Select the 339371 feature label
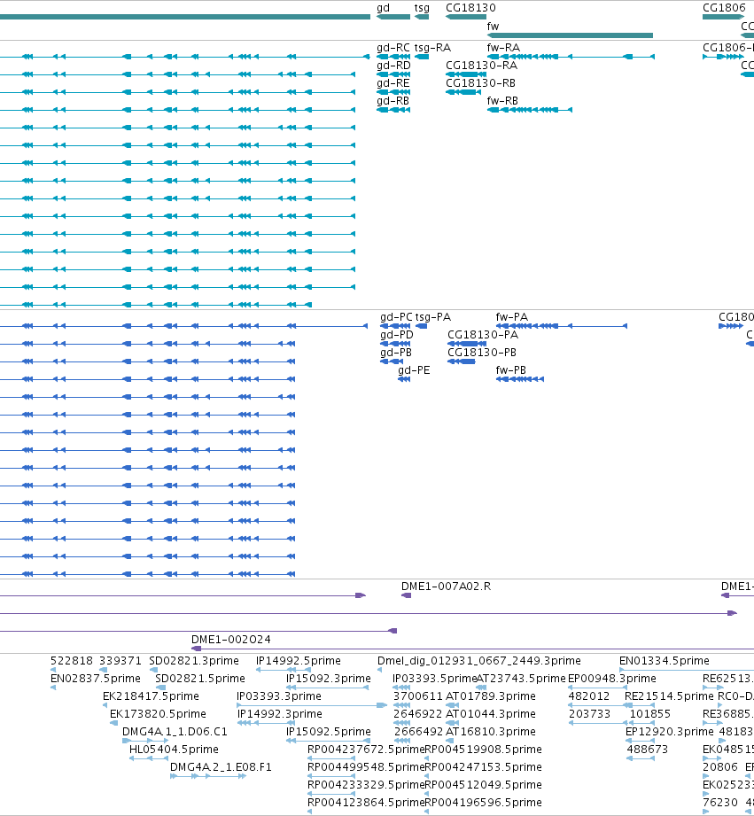Image resolution: width=754 pixels, height=816 pixels. pos(120,661)
